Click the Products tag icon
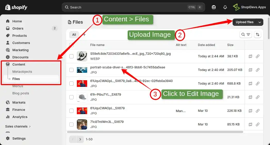The width and height of the screenshot is (270, 145). pyautogui.click(x=8, y=35)
